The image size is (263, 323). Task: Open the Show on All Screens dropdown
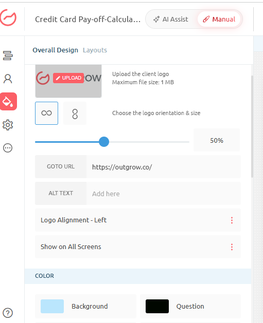tap(138, 247)
